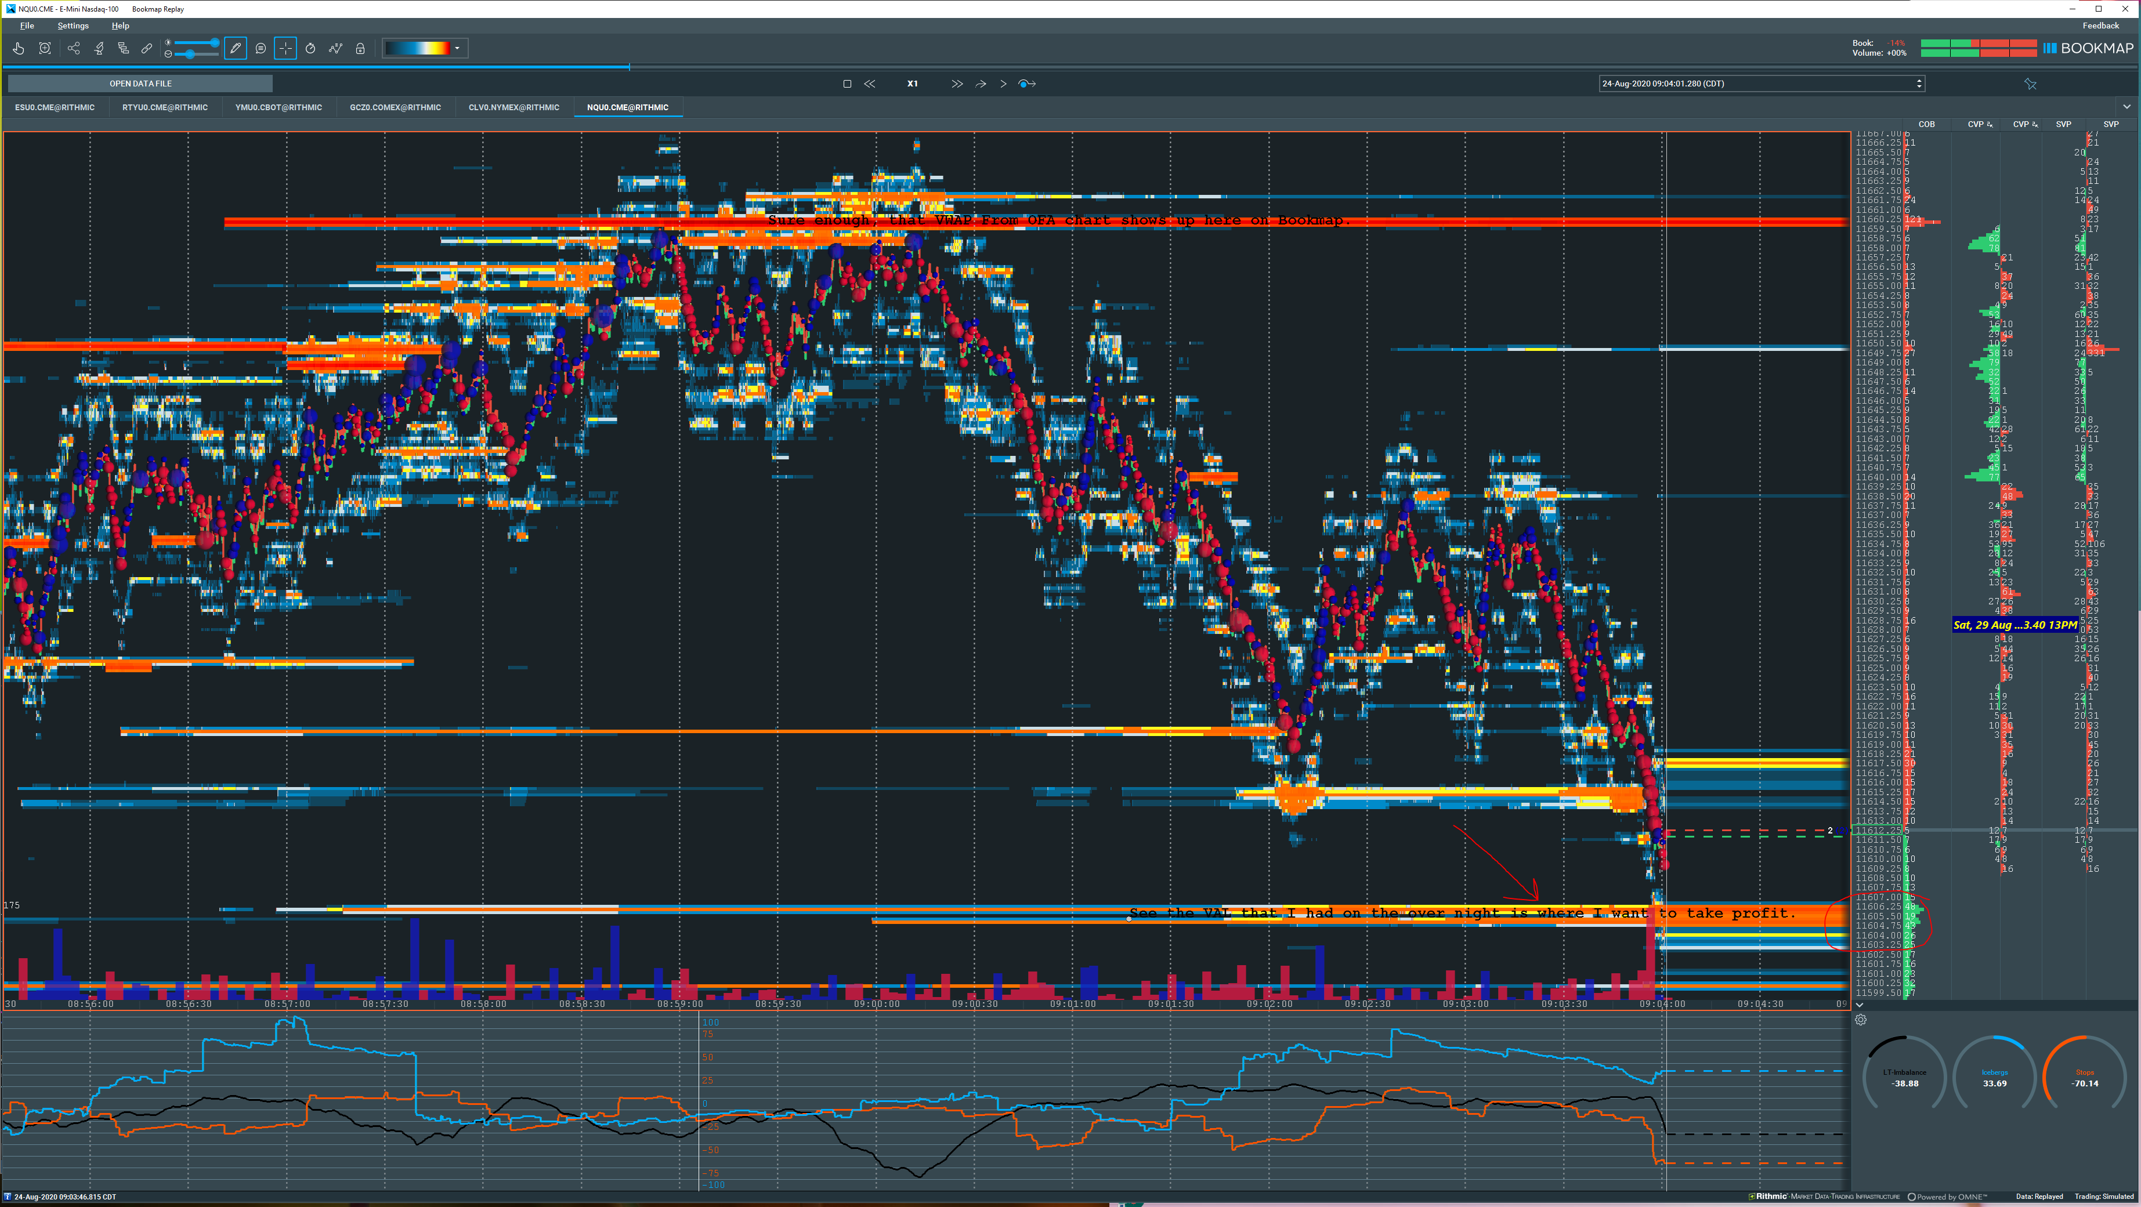The width and height of the screenshot is (2141, 1207).
Task: Click the replay stop square button
Action: click(x=847, y=84)
